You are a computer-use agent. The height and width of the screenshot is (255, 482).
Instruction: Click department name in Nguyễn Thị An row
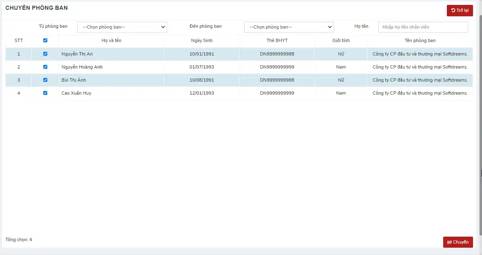[420, 54]
